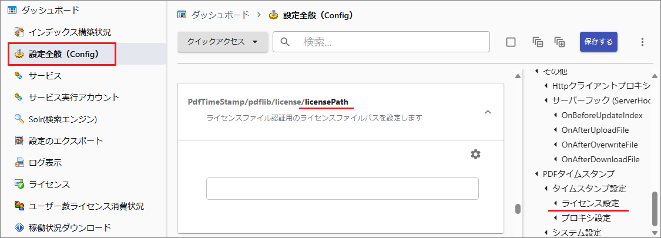661x238 pixels.
Task: Click the magnifier search icon
Action: 286,42
